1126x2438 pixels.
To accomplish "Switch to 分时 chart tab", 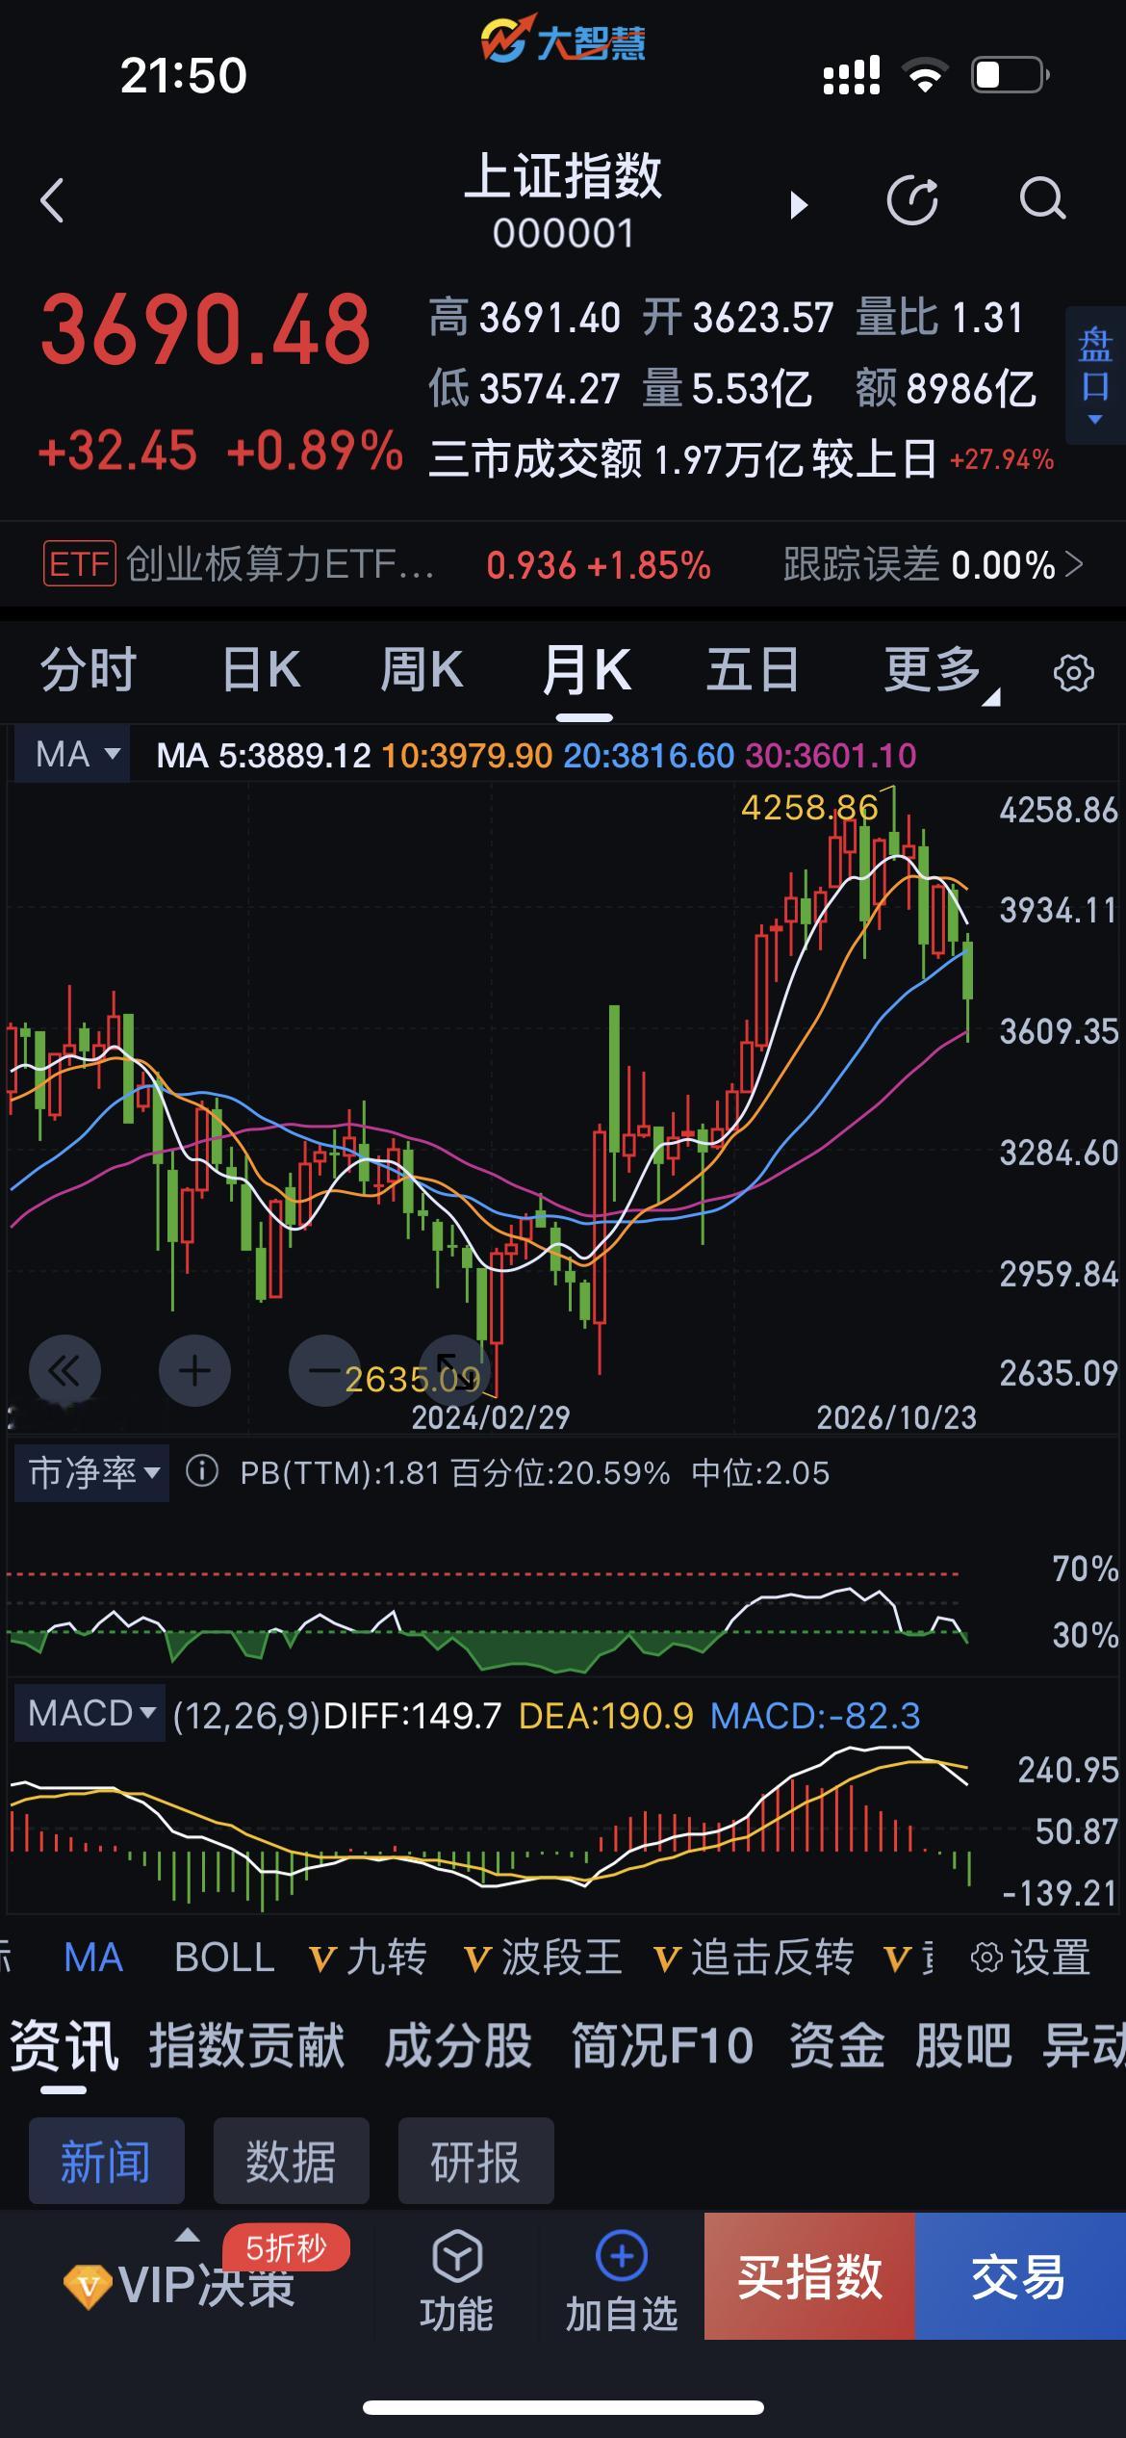I will tap(89, 670).
